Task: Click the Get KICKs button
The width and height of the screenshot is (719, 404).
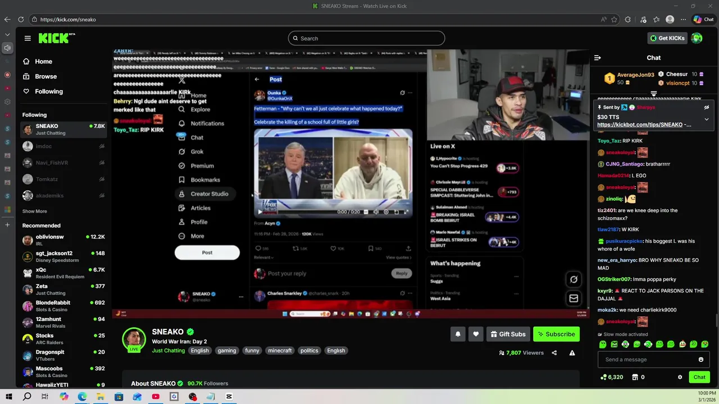Action: pos(667,38)
